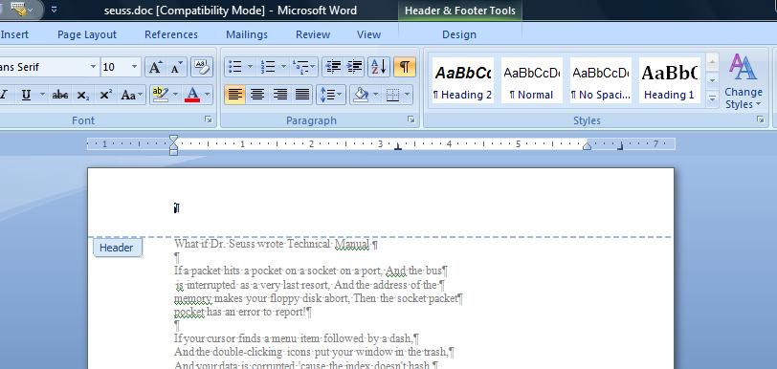
Task: Toggle show paragraph marks button
Action: [405, 67]
